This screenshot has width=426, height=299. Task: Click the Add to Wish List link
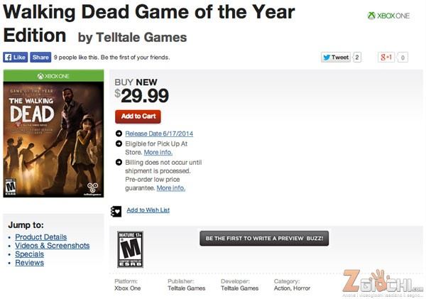148,210
